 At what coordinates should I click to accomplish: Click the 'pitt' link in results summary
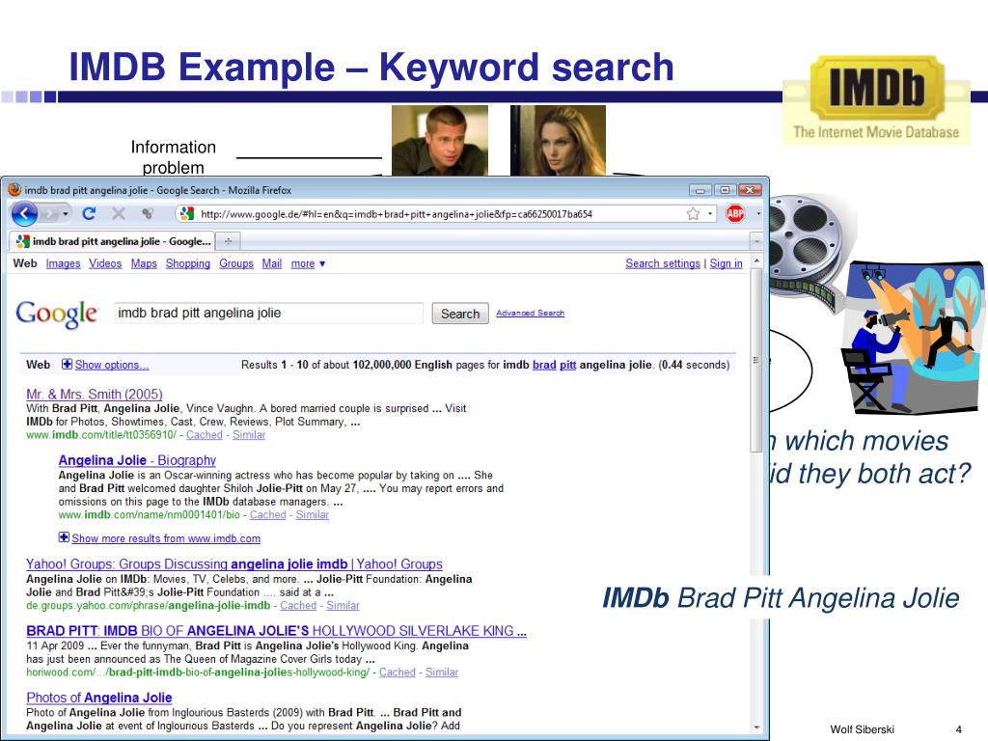click(x=567, y=364)
